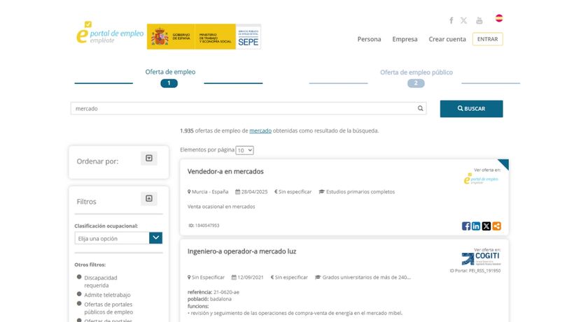
Task: Open the Crear cuenta link
Action: (447, 39)
